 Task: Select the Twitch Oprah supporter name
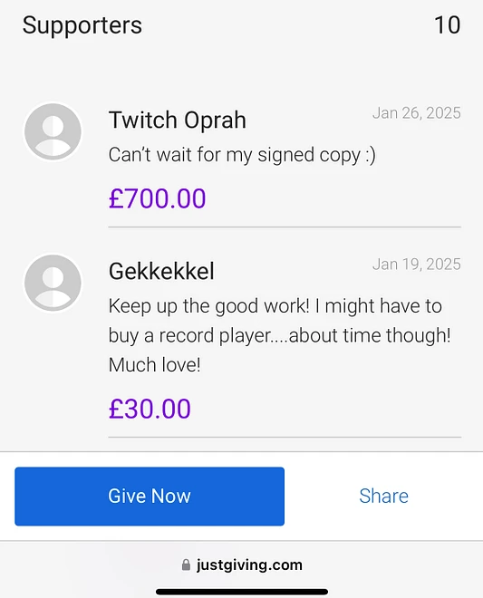tap(178, 121)
